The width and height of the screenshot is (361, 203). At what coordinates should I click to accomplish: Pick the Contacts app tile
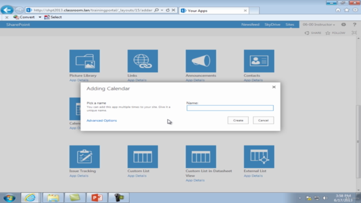(259, 61)
